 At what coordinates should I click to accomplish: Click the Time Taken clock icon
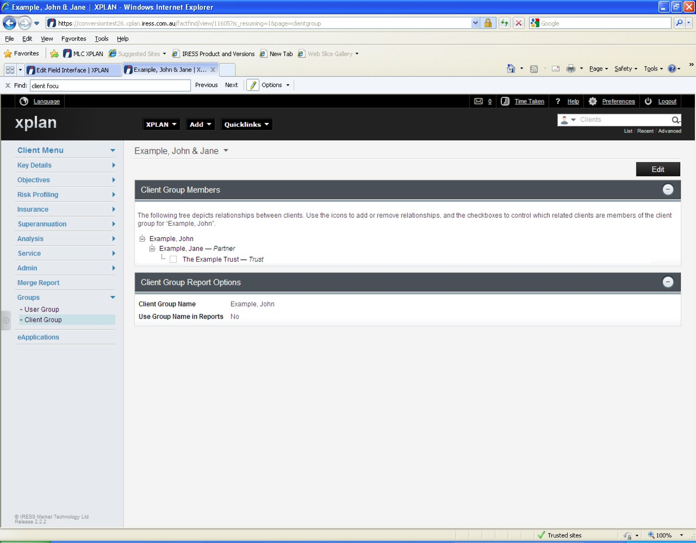coord(505,101)
